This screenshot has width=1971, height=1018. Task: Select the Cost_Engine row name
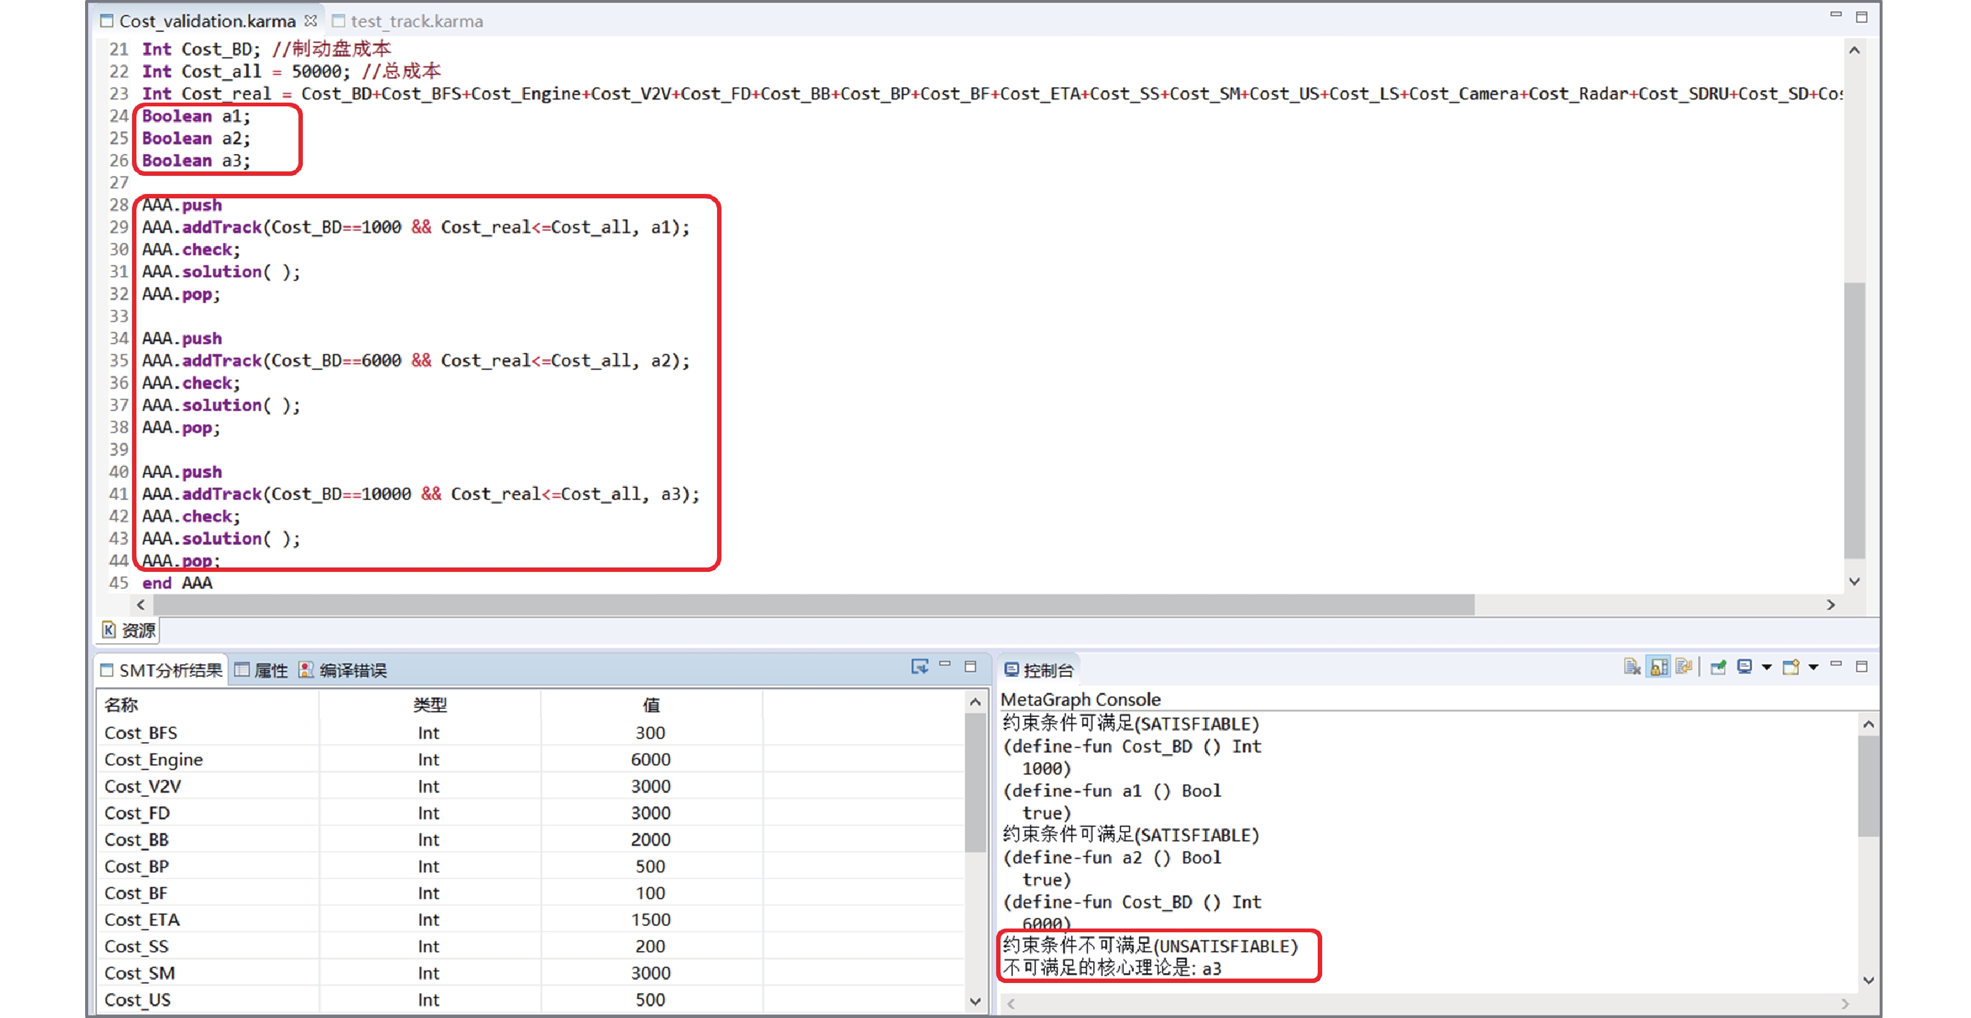point(153,760)
